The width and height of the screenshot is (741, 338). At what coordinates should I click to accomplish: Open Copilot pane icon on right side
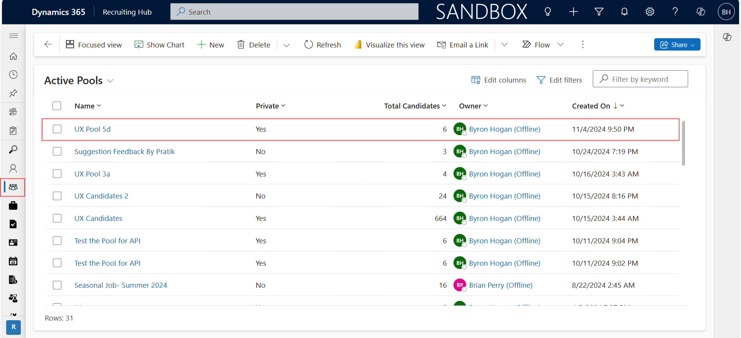[x=727, y=37]
